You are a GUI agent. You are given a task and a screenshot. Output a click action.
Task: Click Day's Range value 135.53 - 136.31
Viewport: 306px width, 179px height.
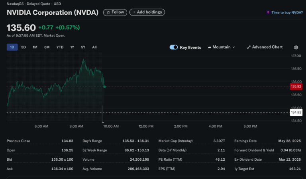pyautogui.click(x=135, y=141)
